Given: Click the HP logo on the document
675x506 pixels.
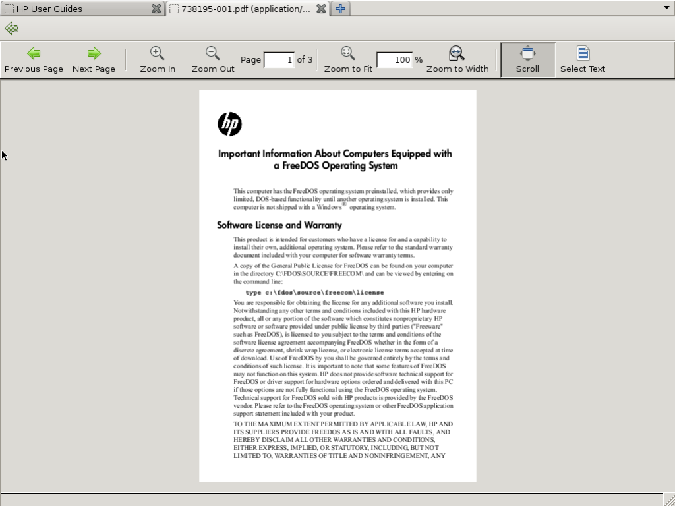Looking at the screenshot, I should click(229, 124).
